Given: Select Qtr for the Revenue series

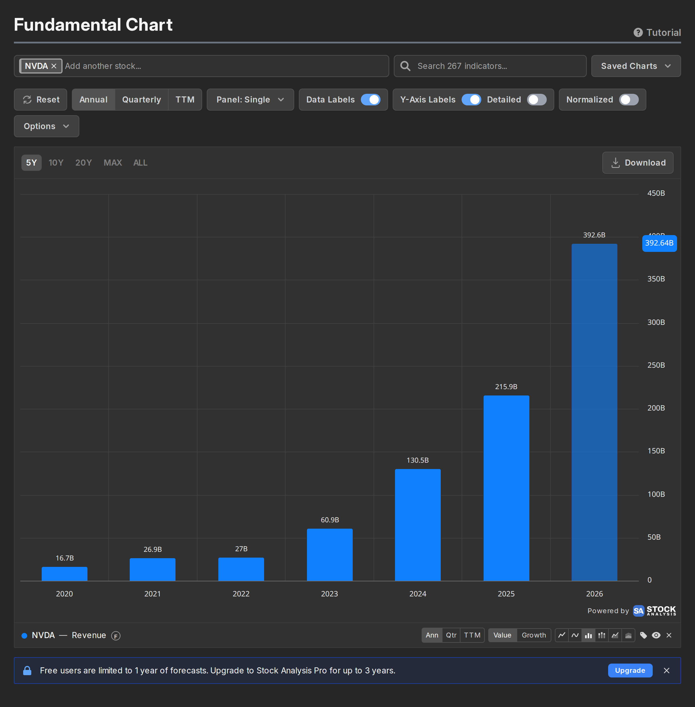Looking at the screenshot, I should 451,635.
